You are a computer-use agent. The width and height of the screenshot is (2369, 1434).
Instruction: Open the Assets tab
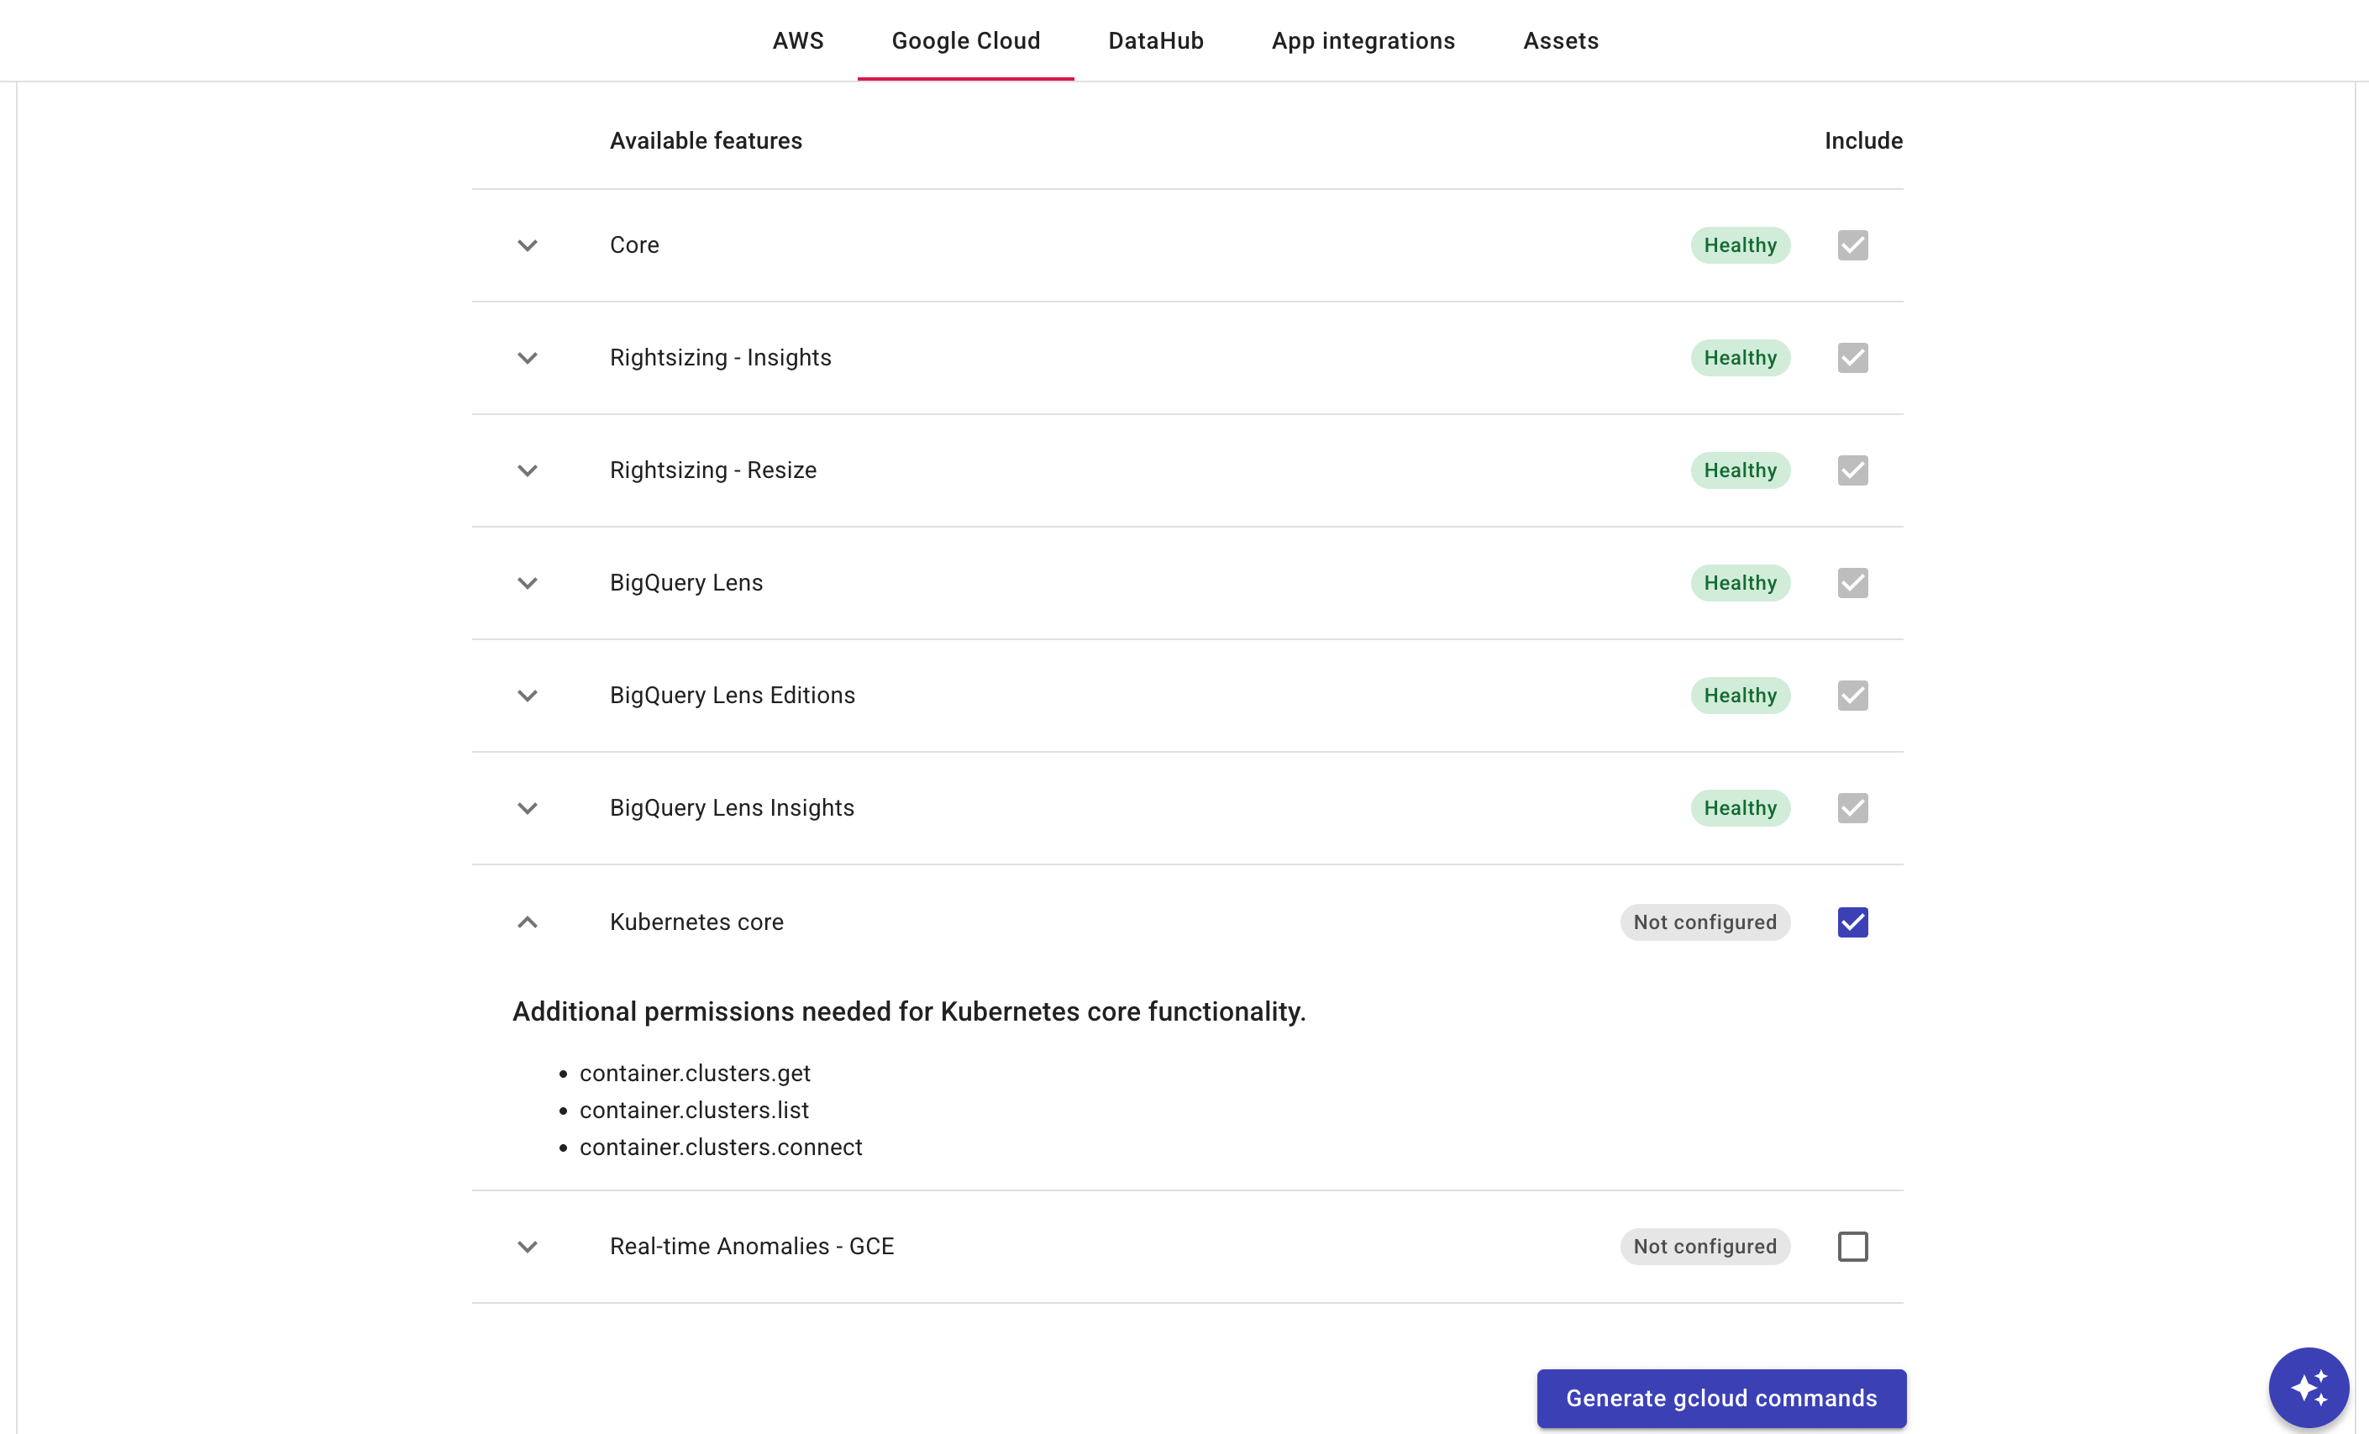click(x=1559, y=40)
